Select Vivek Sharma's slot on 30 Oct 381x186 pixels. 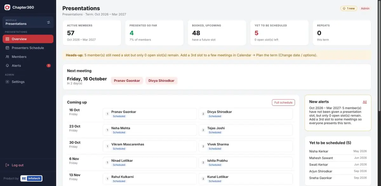(x=245, y=146)
